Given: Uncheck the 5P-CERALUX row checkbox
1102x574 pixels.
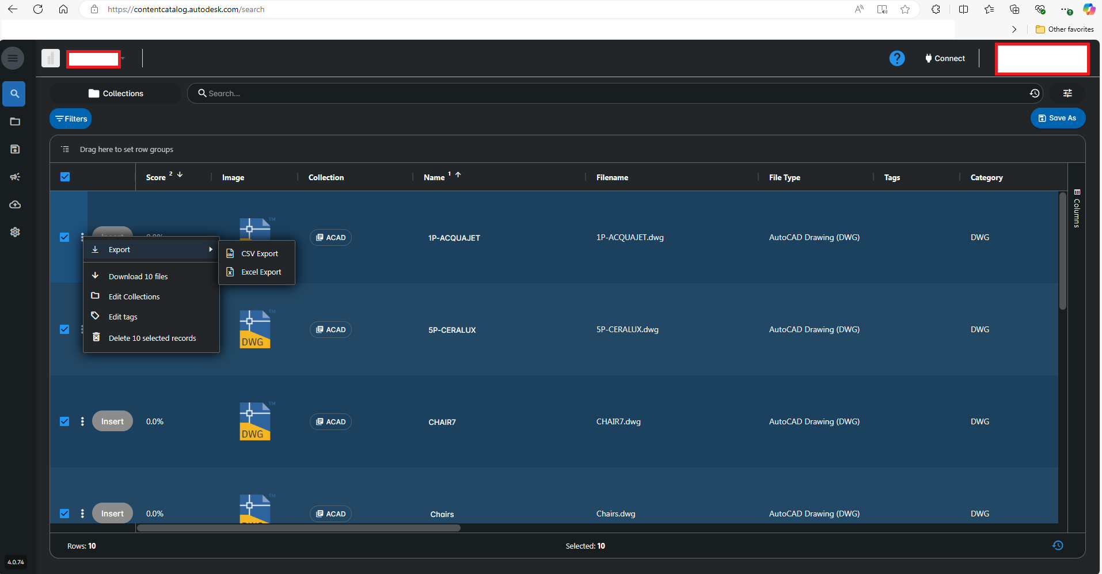Looking at the screenshot, I should coord(64,329).
